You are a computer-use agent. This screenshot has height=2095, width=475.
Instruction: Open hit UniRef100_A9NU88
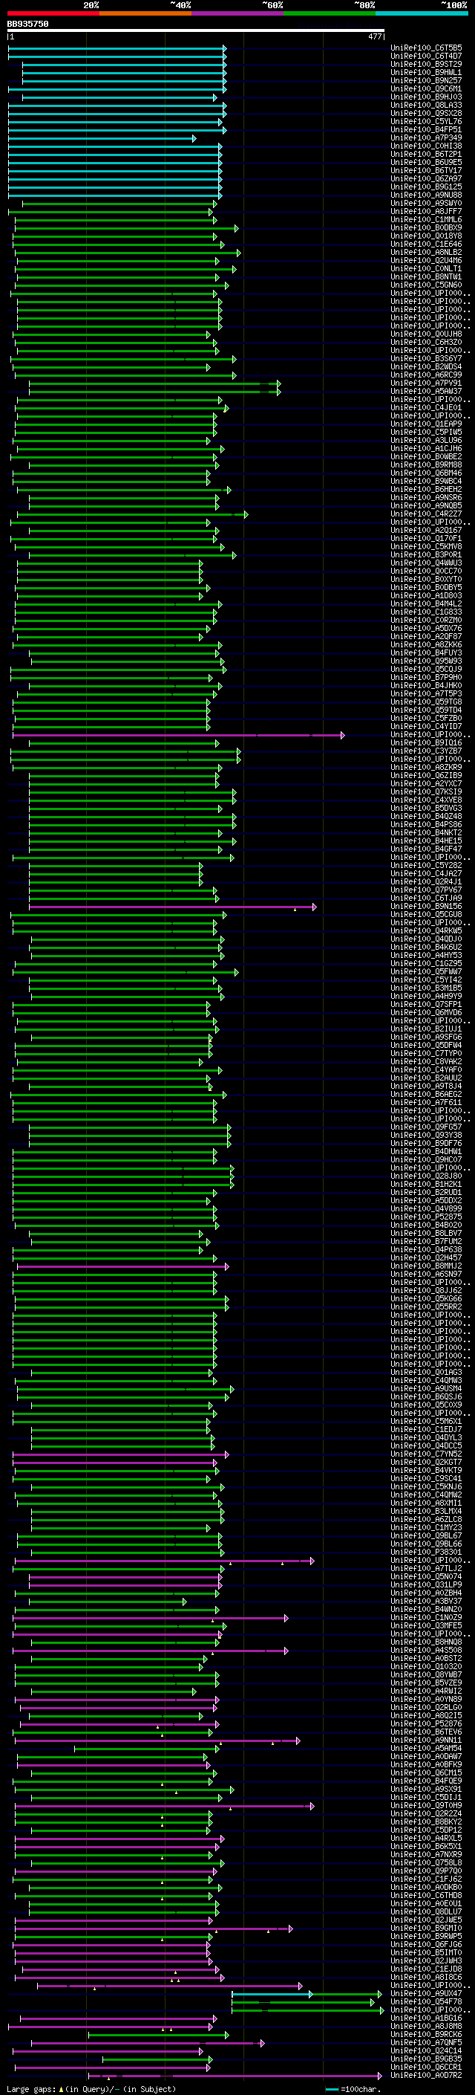pos(426,195)
